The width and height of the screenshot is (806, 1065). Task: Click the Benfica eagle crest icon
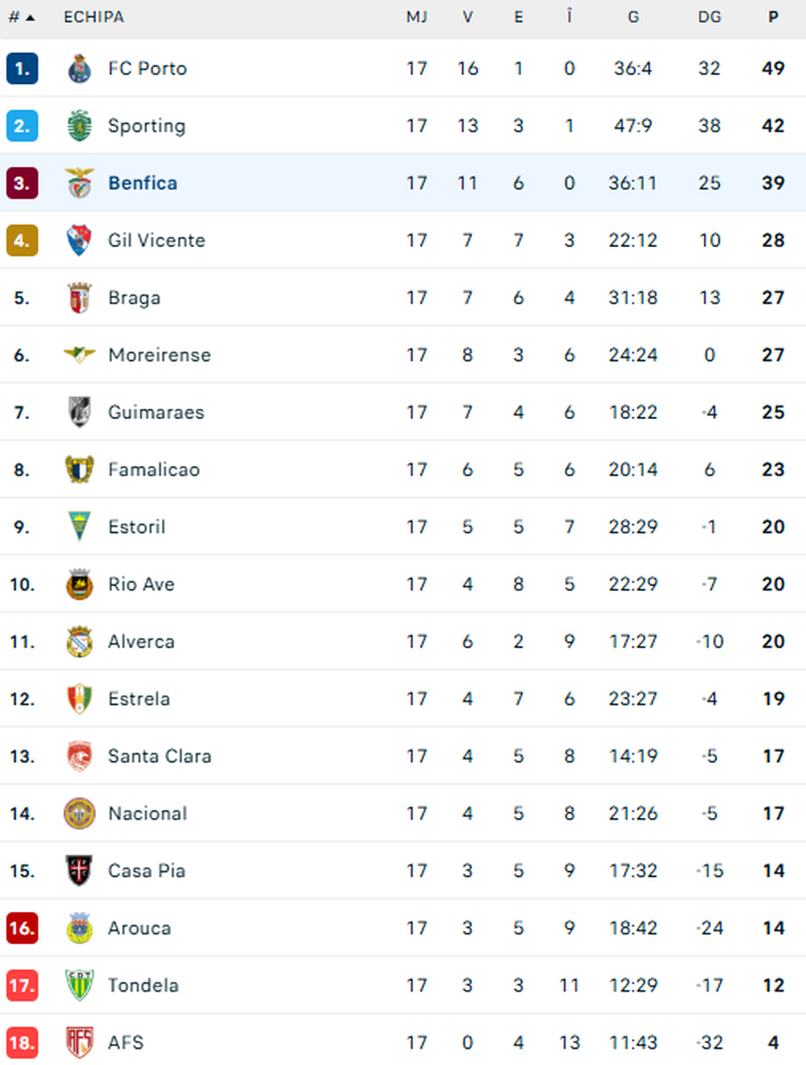[x=80, y=183]
